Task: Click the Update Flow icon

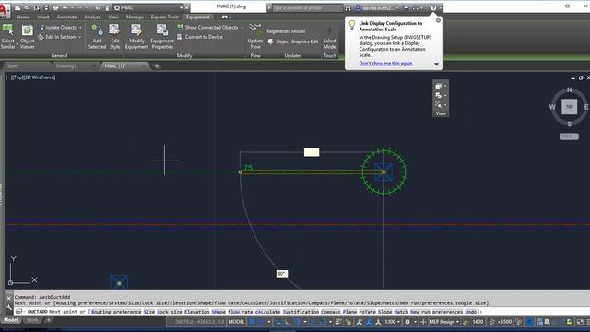Action: [255, 30]
